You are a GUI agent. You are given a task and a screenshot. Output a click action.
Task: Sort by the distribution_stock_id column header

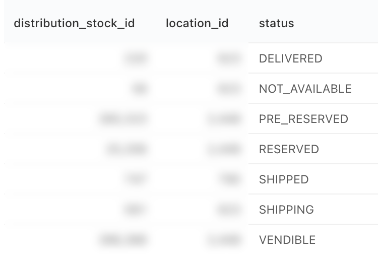74,23
